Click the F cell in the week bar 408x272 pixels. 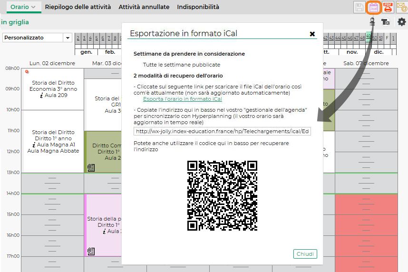387,38
